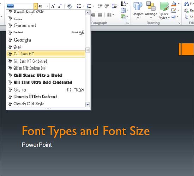Select Gloucester MT Extra Condensed font
The width and height of the screenshot is (194, 176).
(46, 96)
